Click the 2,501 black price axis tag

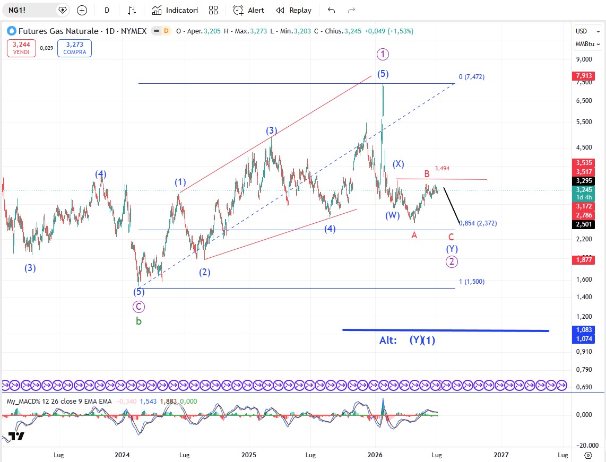584,224
